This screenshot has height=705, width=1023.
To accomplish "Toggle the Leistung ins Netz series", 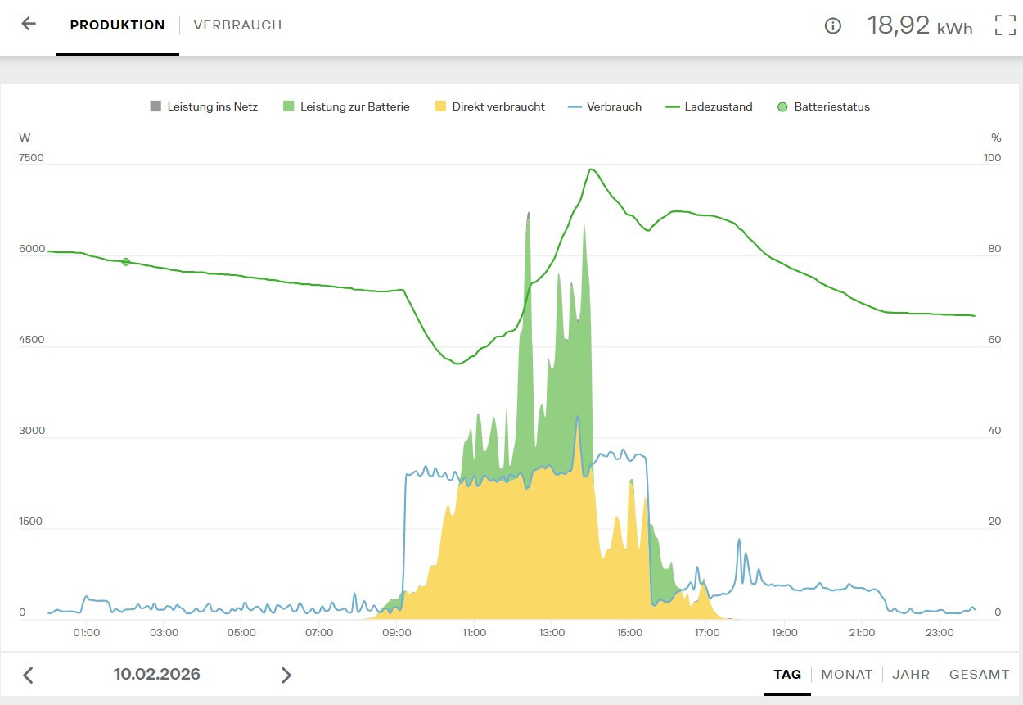I will pyautogui.click(x=204, y=106).
